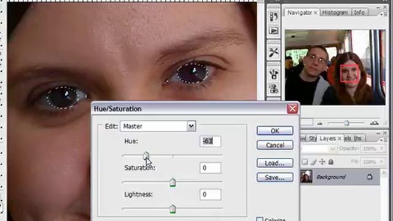Switch to the Navigator tab
The image size is (393, 221).
pos(299,12)
